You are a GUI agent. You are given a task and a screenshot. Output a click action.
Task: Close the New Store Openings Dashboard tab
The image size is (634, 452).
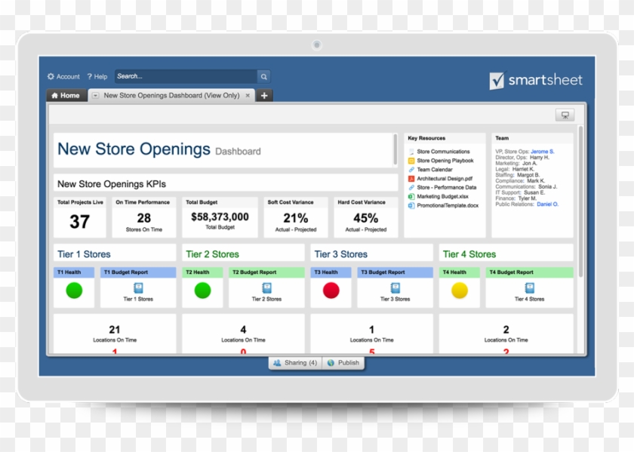(x=248, y=96)
